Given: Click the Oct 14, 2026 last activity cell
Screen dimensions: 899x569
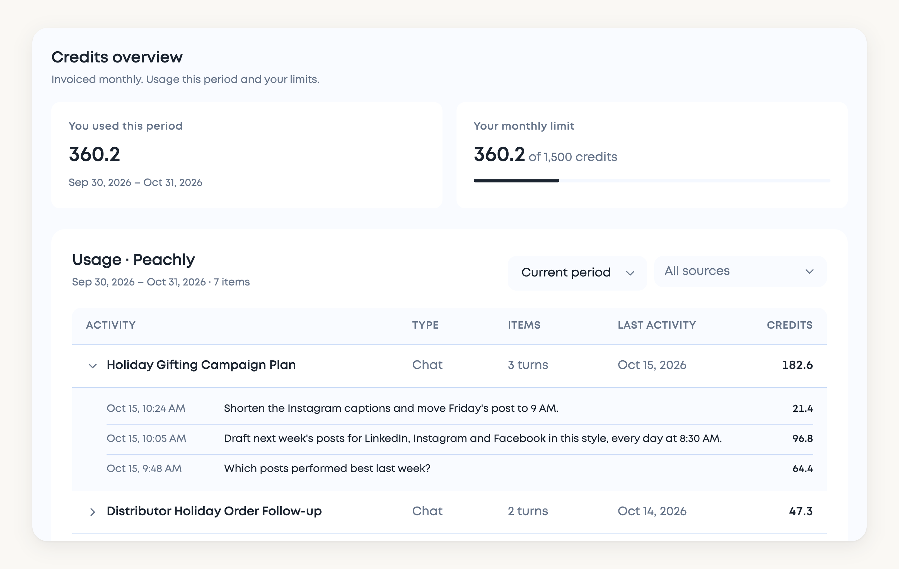Looking at the screenshot, I should [x=652, y=511].
